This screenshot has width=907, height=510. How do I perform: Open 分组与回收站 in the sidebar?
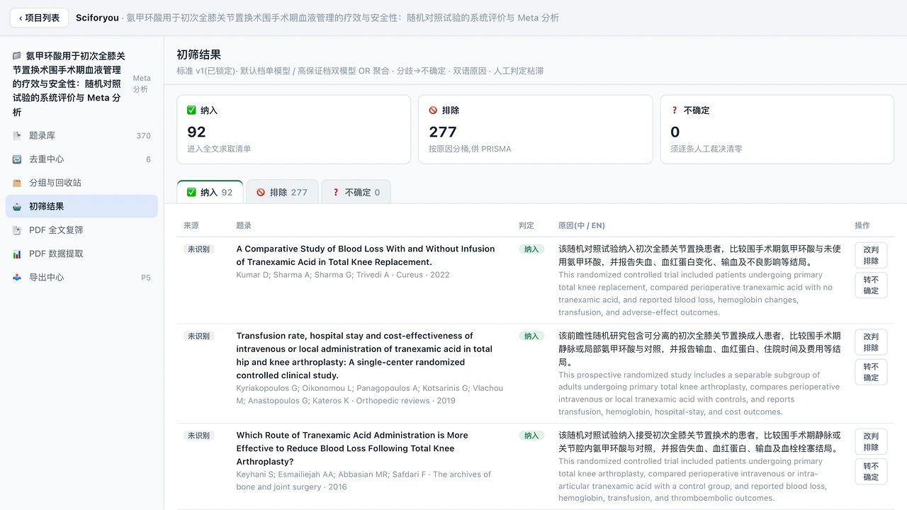point(81,183)
